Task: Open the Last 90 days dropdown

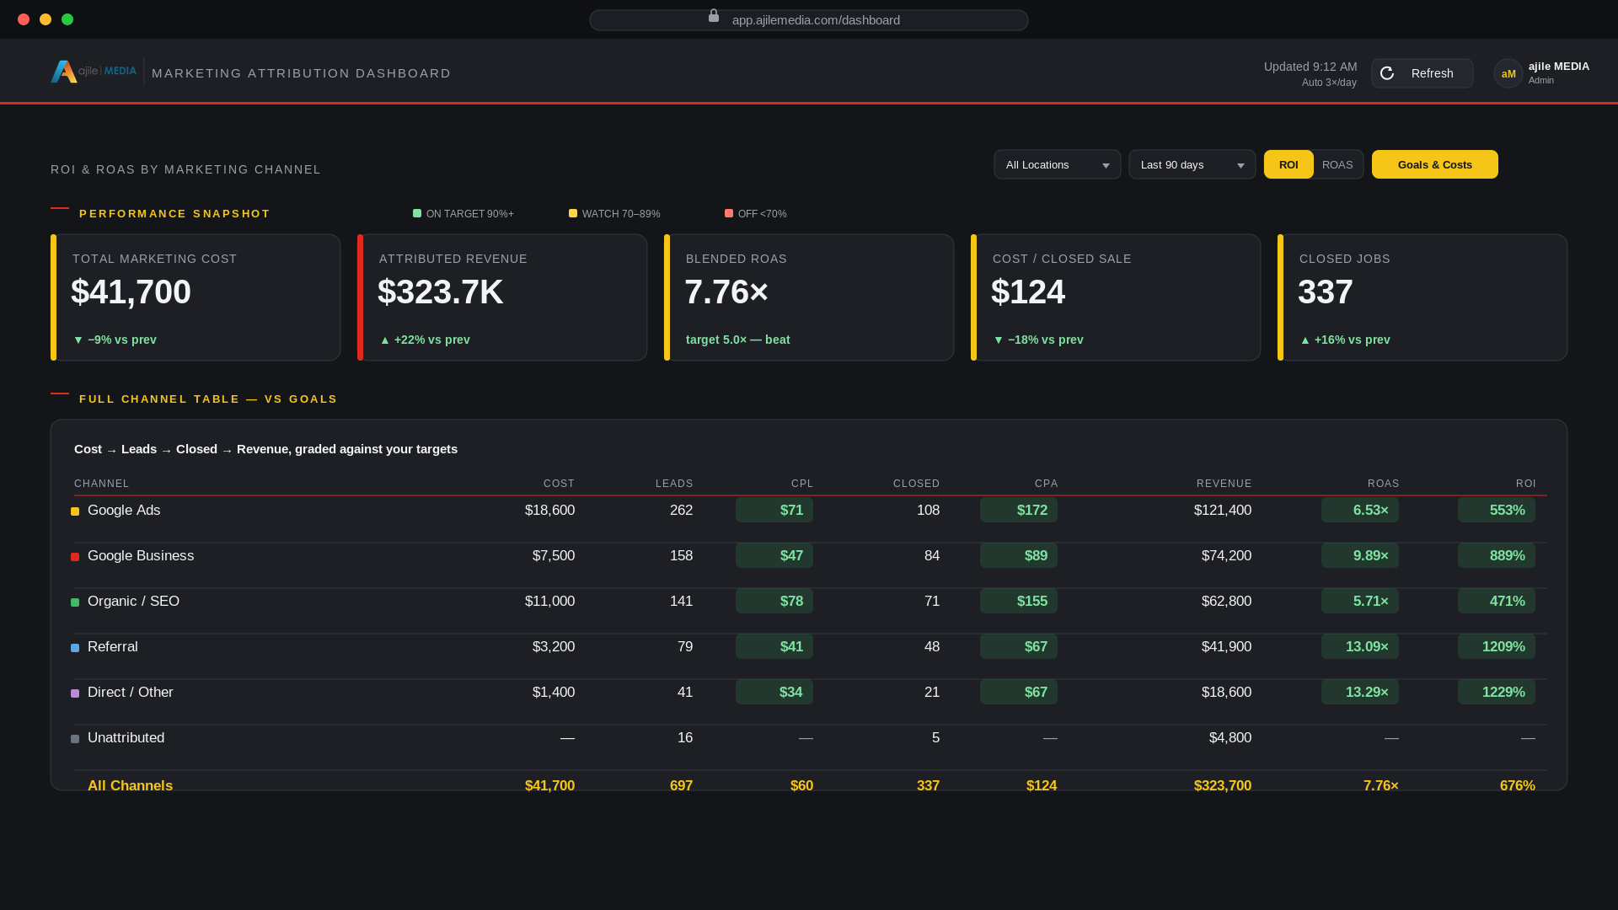Action: (x=1192, y=164)
